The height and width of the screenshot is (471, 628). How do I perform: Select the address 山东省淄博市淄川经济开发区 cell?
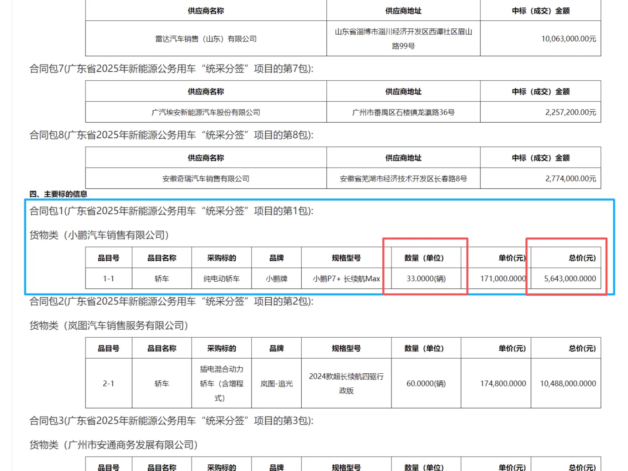click(403, 39)
